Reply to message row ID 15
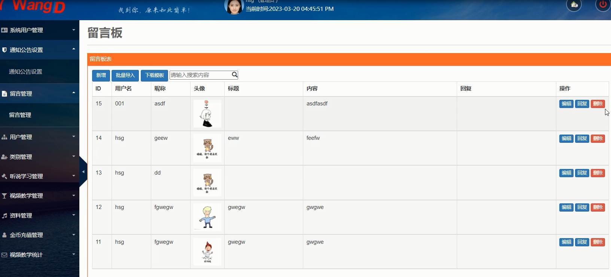The image size is (611, 277). click(582, 104)
